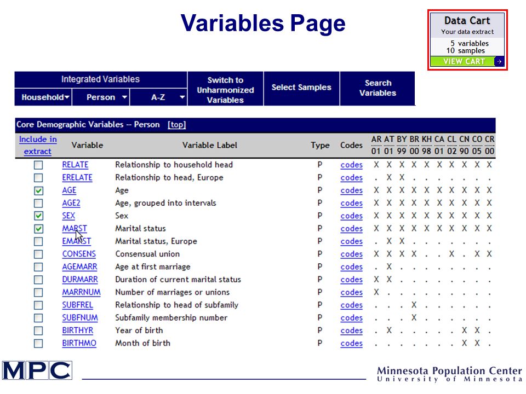Open the Search Variables menu
Viewport: 526px width, 394px height.
click(378, 88)
